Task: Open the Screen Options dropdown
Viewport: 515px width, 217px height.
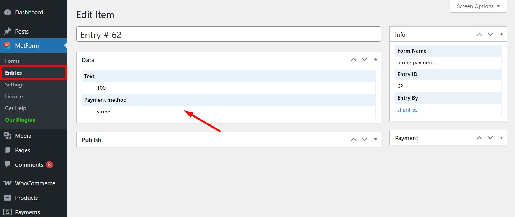Action: click(478, 6)
